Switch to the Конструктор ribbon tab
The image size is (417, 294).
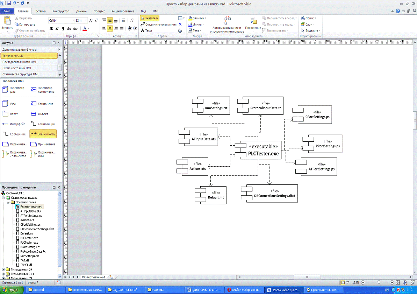pyautogui.click(x=61, y=11)
